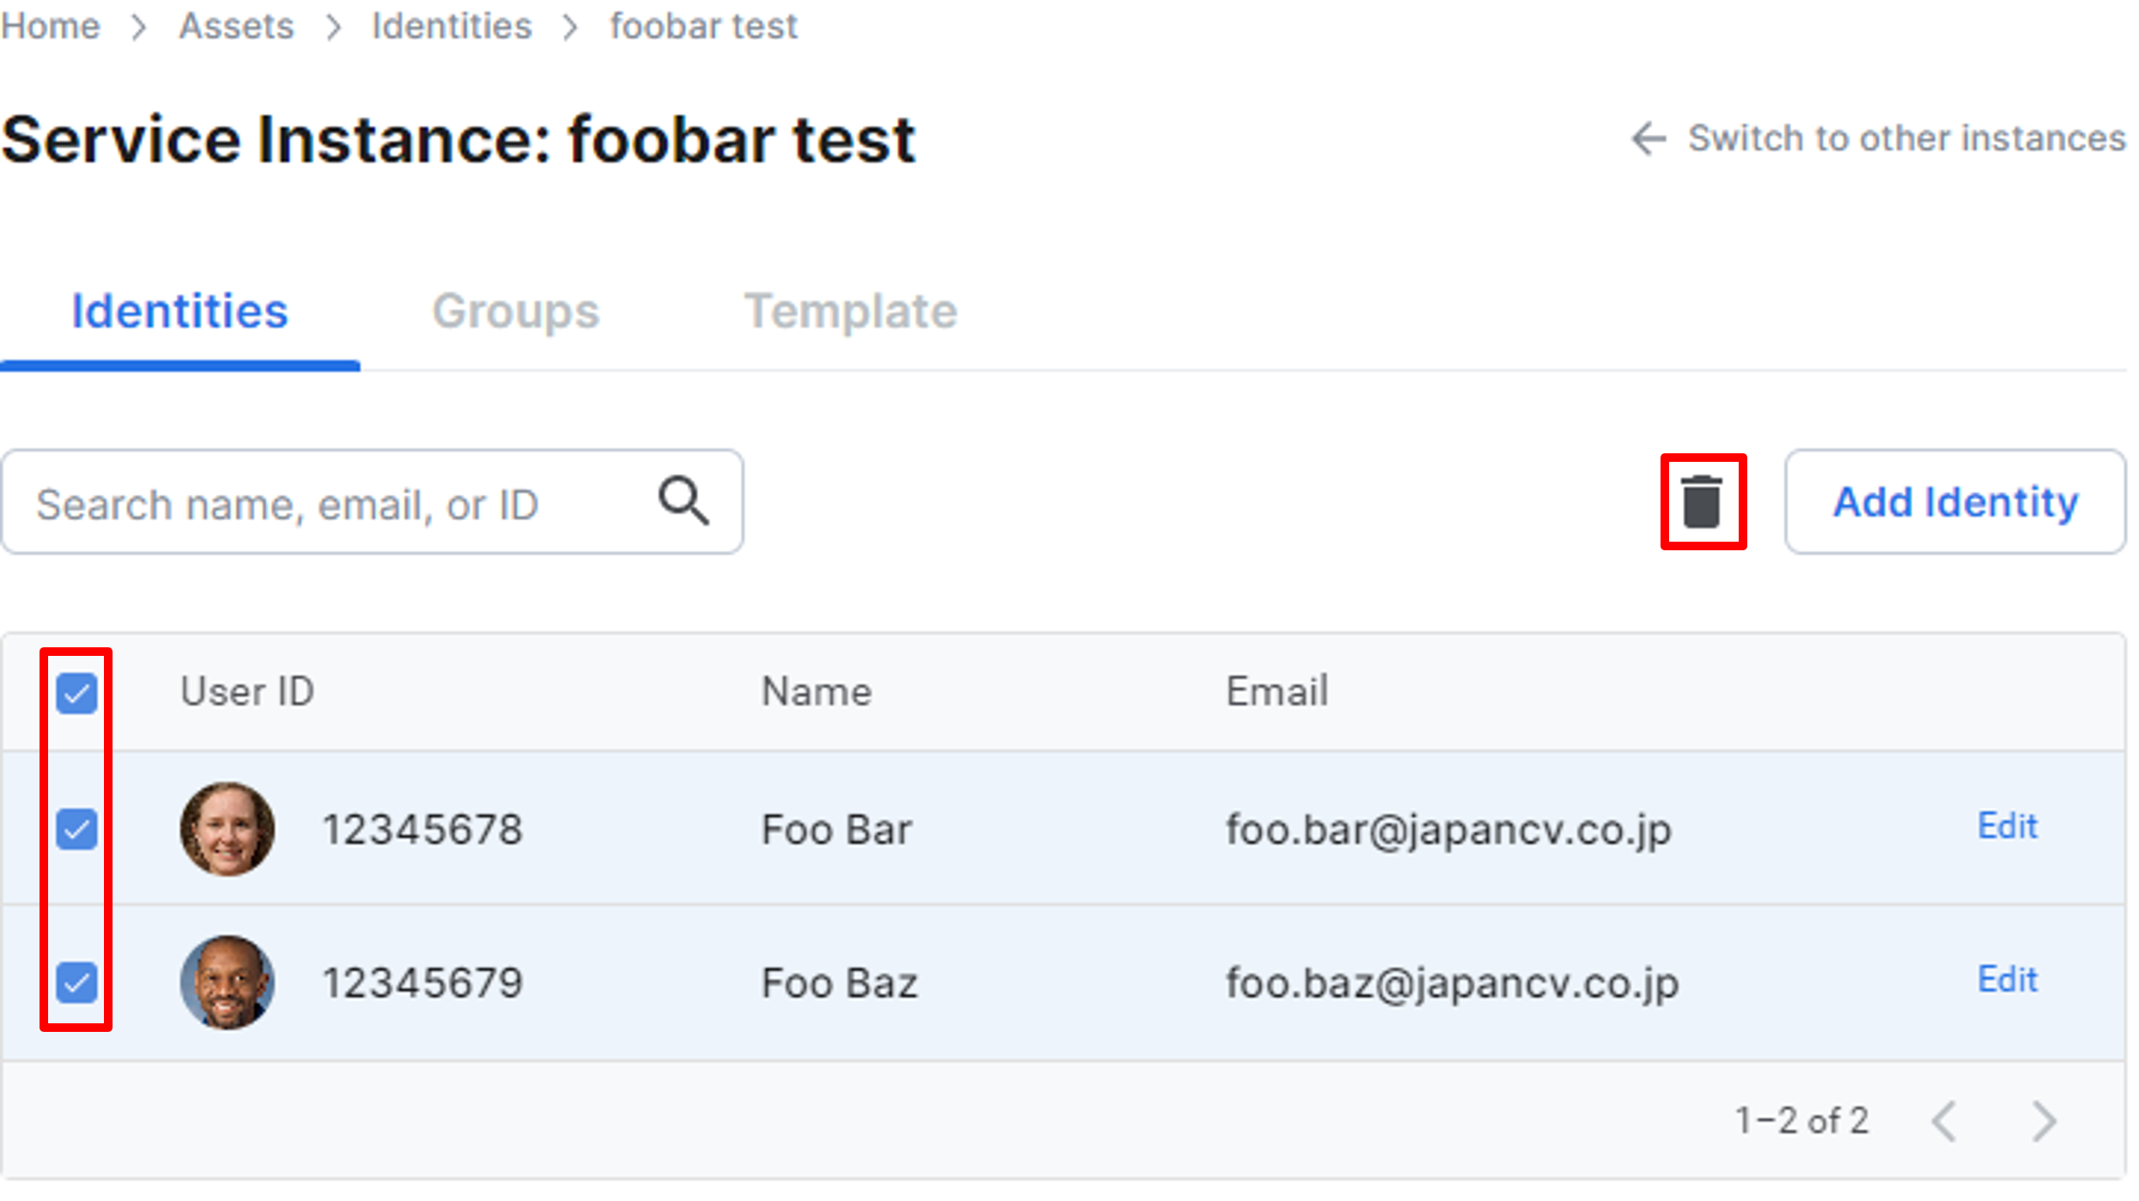Image resolution: width=2139 pixels, height=1201 pixels.
Task: Go to previous page chevron
Action: tap(1944, 1121)
